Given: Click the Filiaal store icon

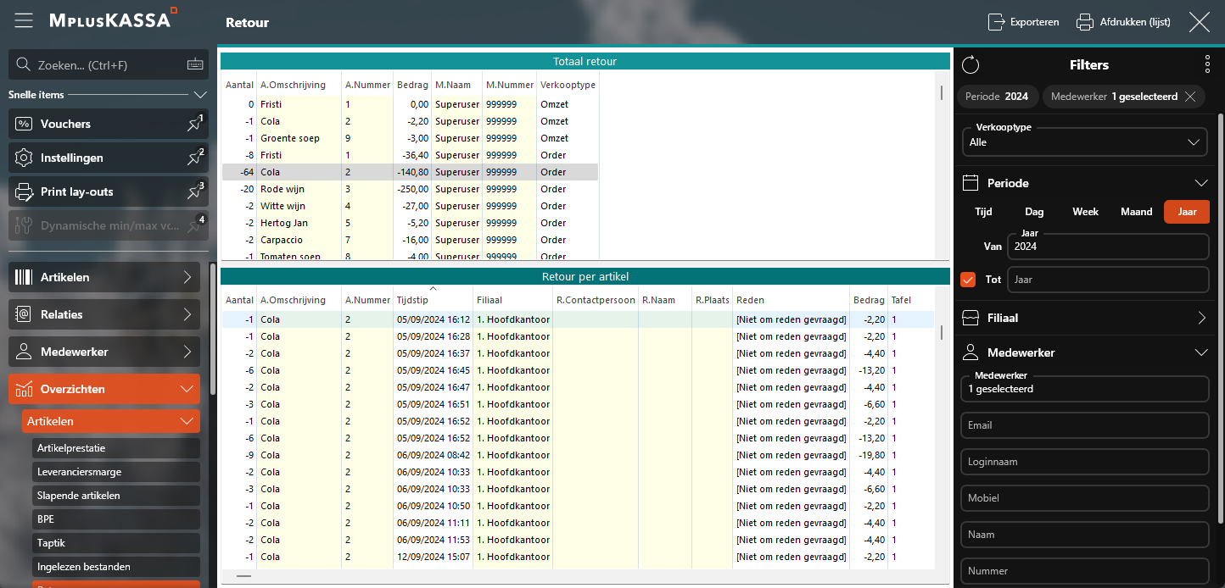Looking at the screenshot, I should pos(971,318).
